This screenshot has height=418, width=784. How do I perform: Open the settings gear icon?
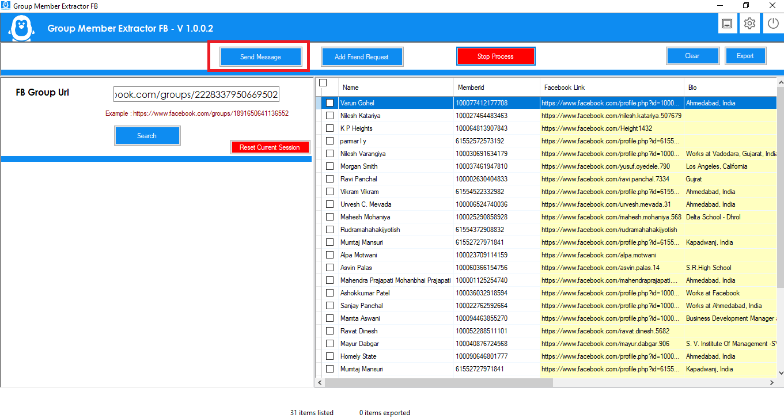coord(749,24)
